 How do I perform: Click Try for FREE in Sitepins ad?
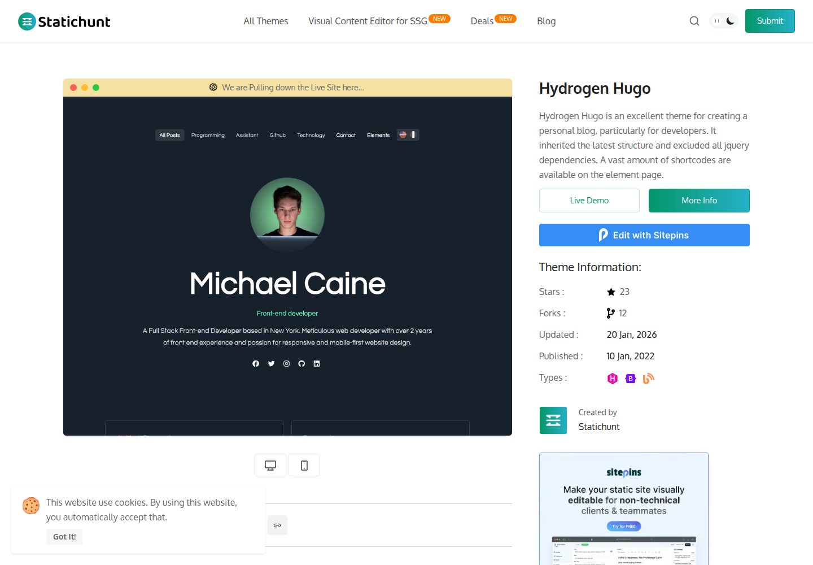click(624, 526)
